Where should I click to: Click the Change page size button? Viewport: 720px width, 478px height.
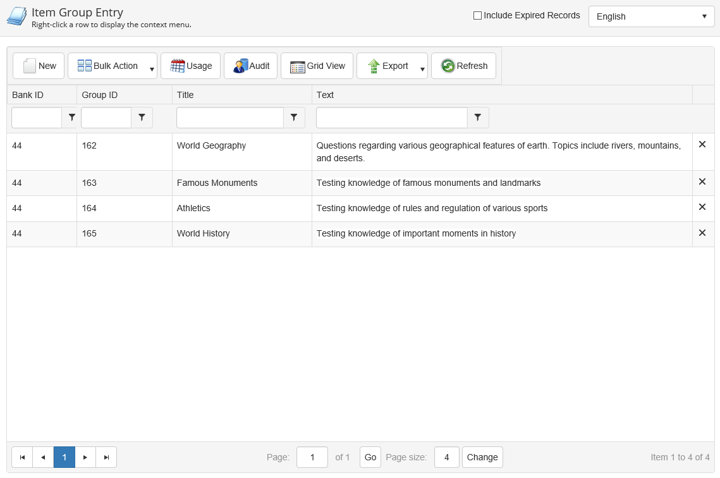coord(482,457)
